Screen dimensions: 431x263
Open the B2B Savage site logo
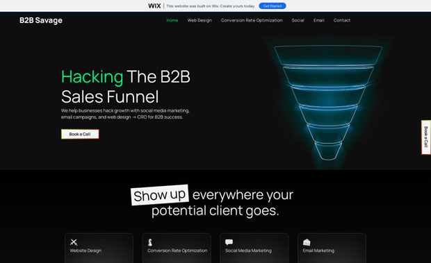pos(41,20)
